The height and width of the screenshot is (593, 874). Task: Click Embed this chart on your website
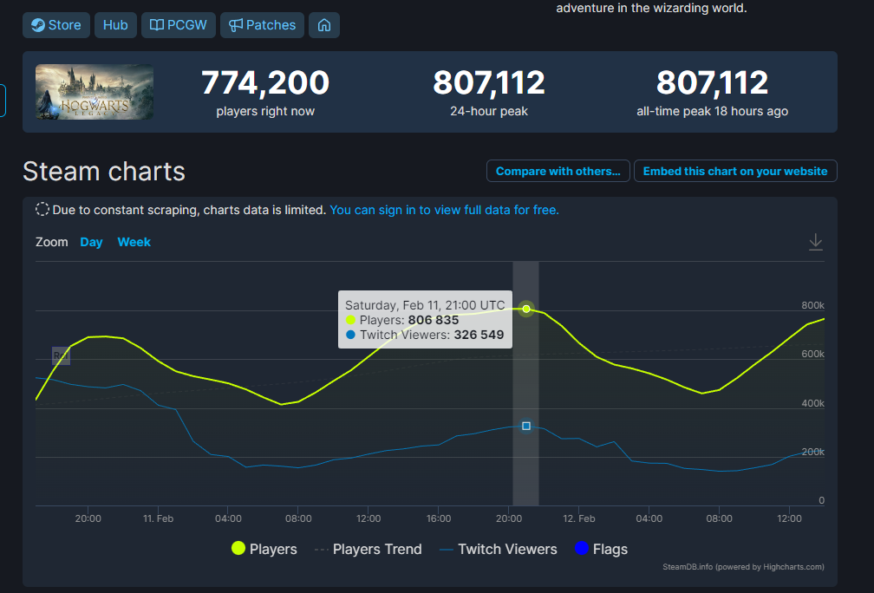click(x=735, y=171)
